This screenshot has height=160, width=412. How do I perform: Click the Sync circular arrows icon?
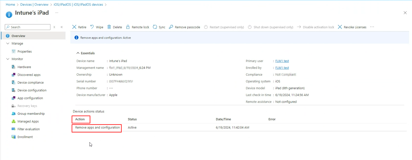155,27
